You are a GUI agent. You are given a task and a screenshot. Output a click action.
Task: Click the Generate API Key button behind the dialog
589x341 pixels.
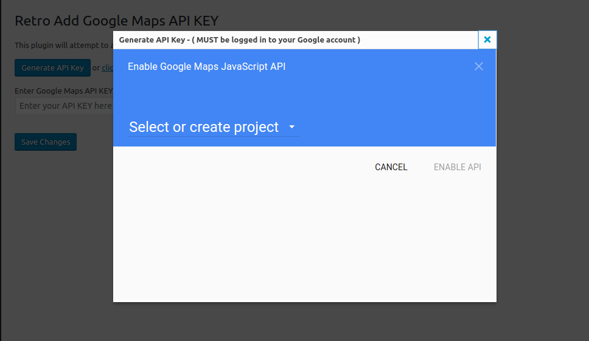52,68
